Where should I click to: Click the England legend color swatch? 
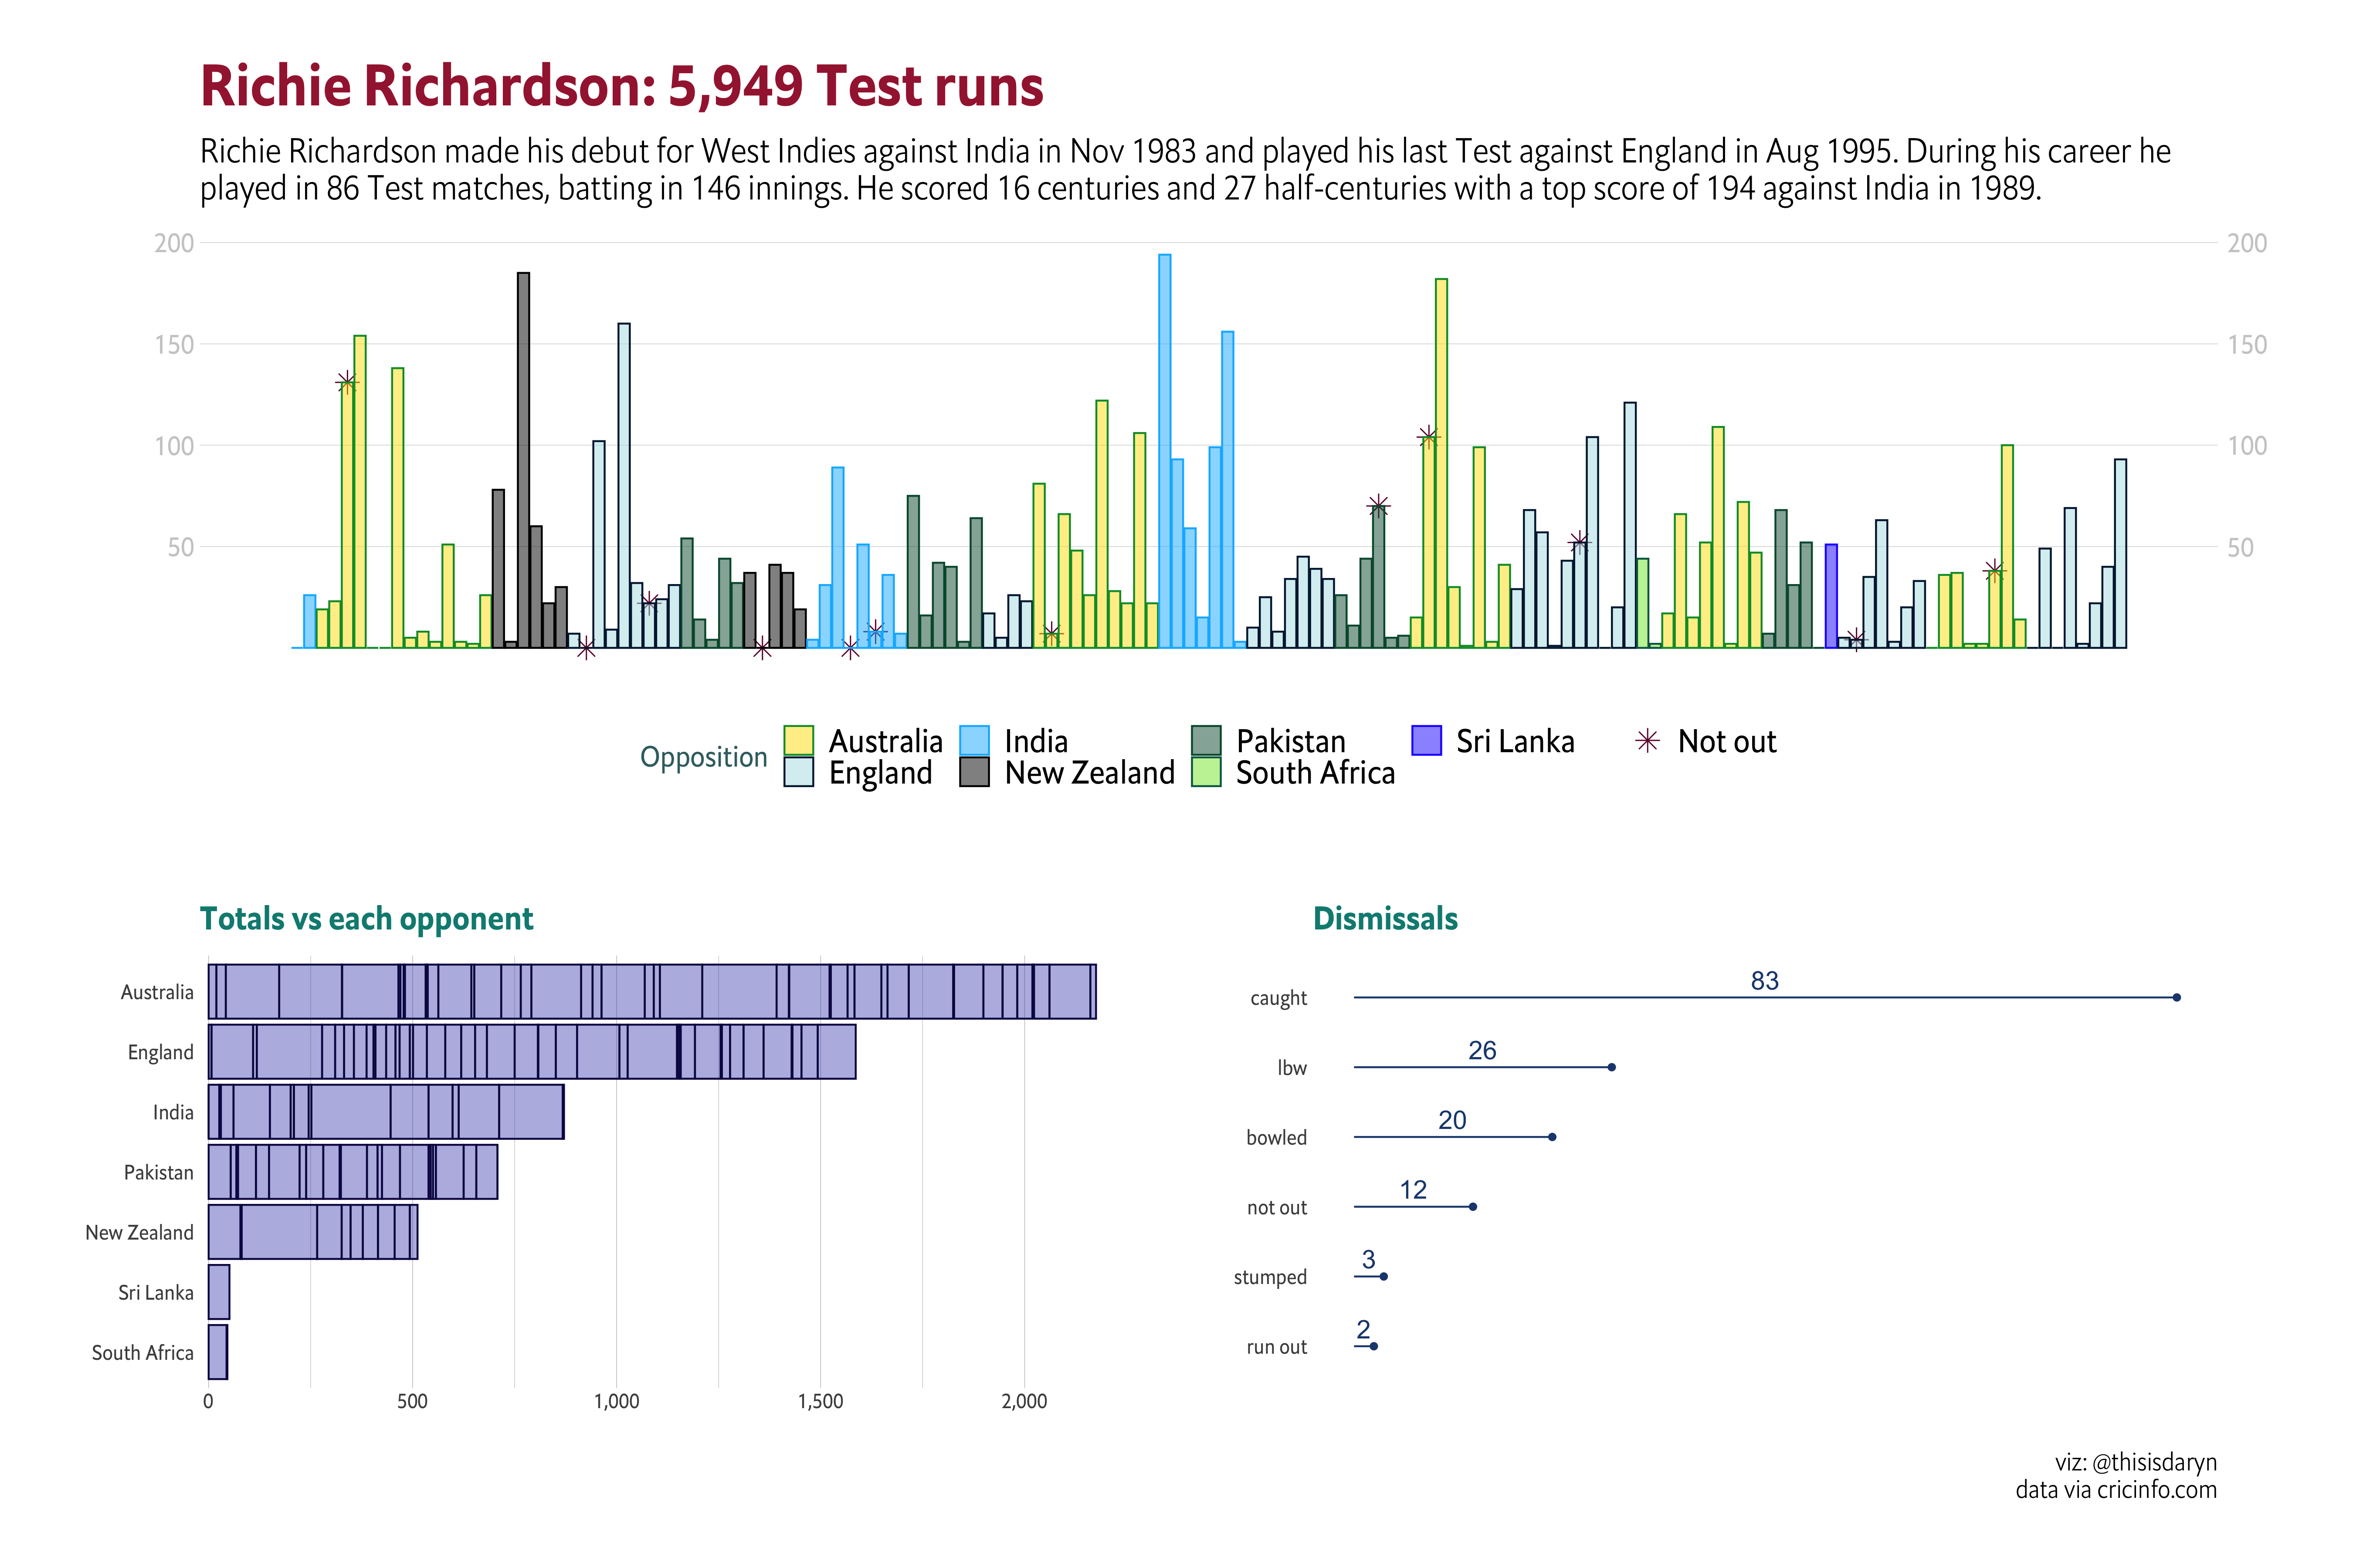798,772
